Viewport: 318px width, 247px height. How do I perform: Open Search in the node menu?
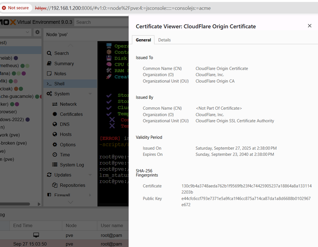61,53
